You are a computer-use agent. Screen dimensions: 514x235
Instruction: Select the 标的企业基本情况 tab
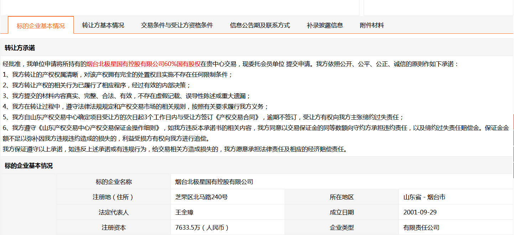coord(41,26)
